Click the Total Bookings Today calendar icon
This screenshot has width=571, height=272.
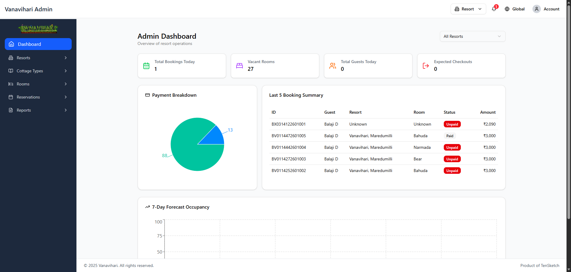point(146,66)
